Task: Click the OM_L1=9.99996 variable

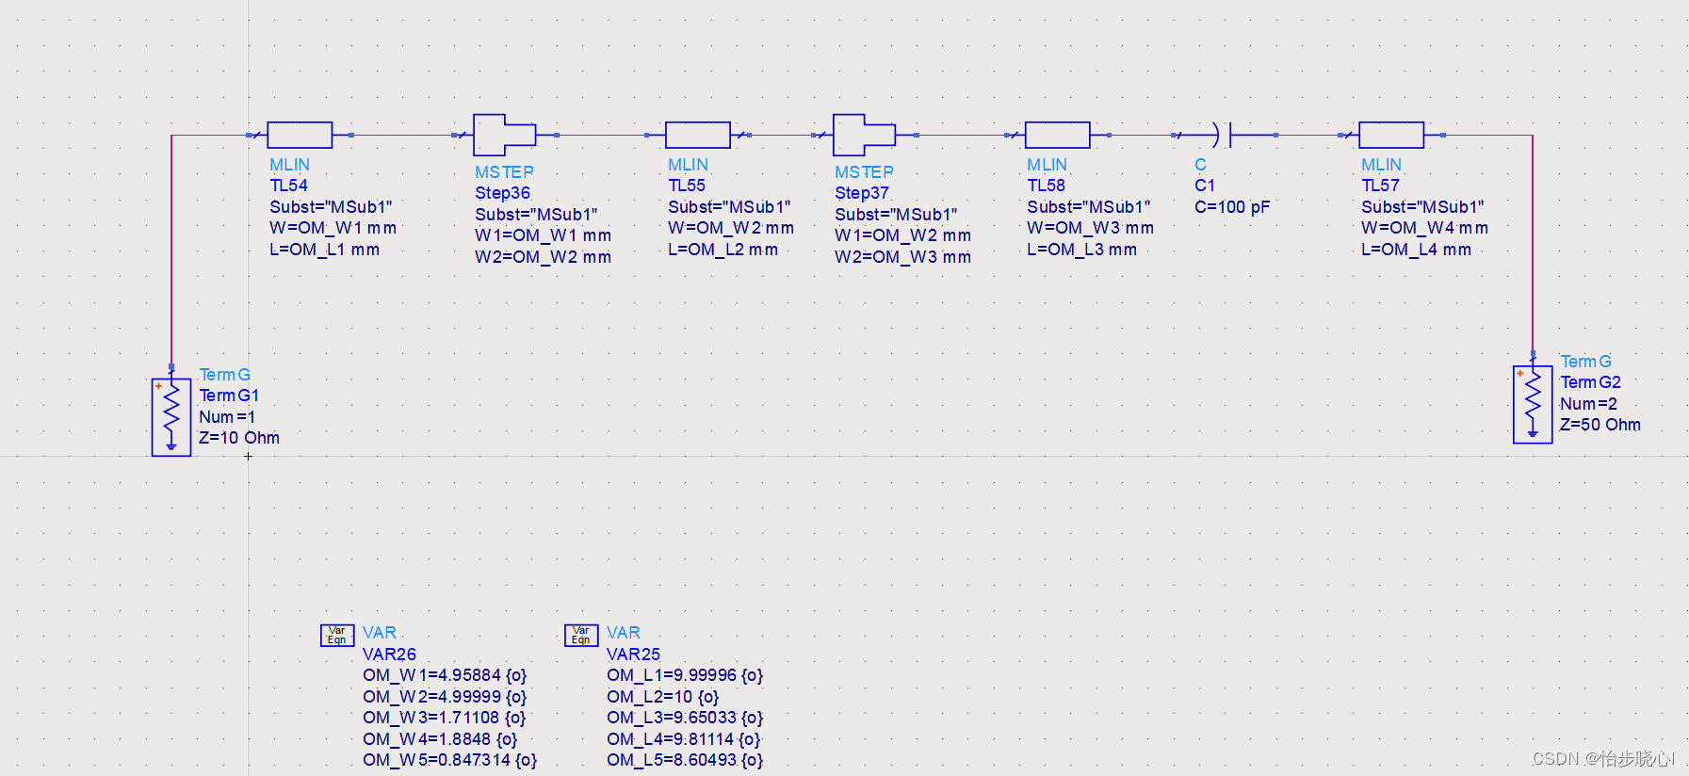Action: click(685, 675)
